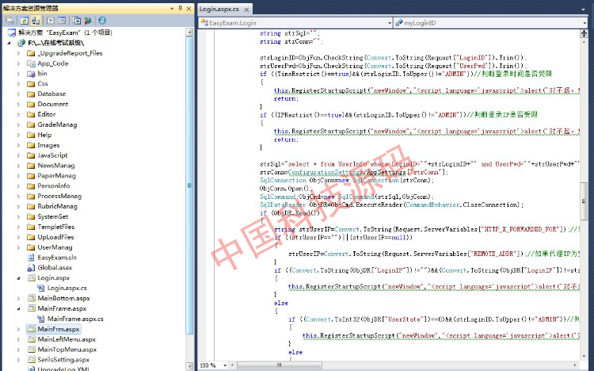Select the TempletFiles folder icon
Image resolution: width=594 pixels, height=371 pixels.
pyautogui.click(x=31, y=227)
